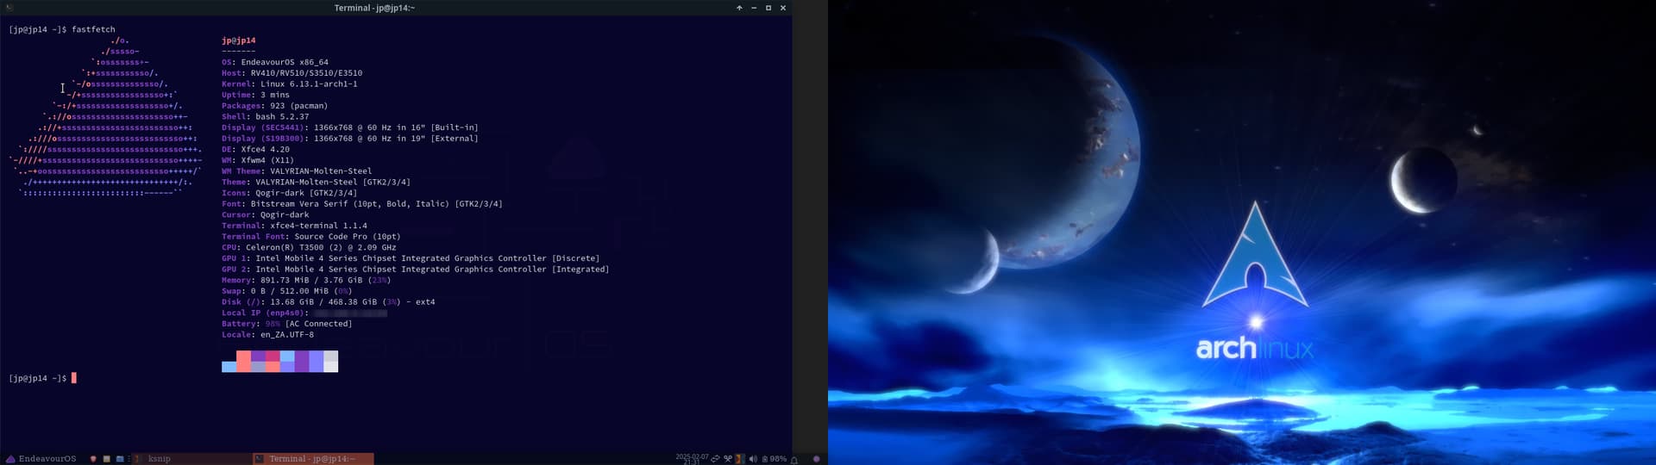The height and width of the screenshot is (465, 1656).
Task: Click the Terminal title bar text
Action: pos(374,8)
